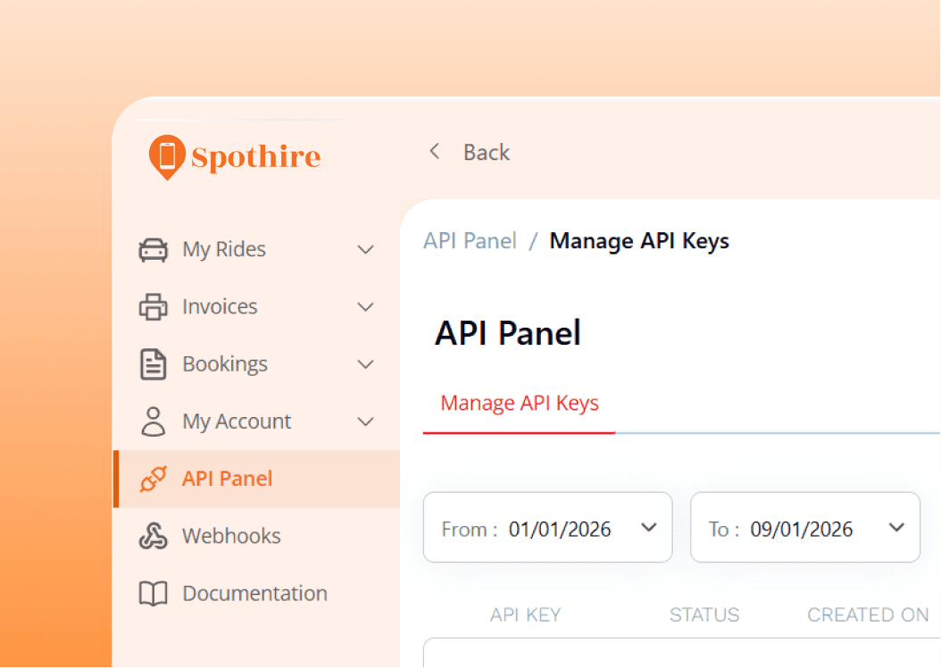Click the Invoices printer icon

pyautogui.click(x=153, y=306)
